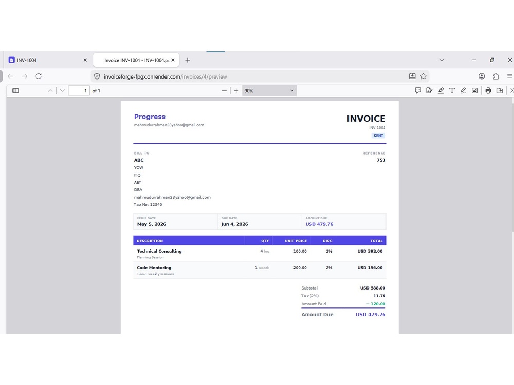Click the issue date May 5, 2026
The width and height of the screenshot is (514, 385).
(152, 224)
